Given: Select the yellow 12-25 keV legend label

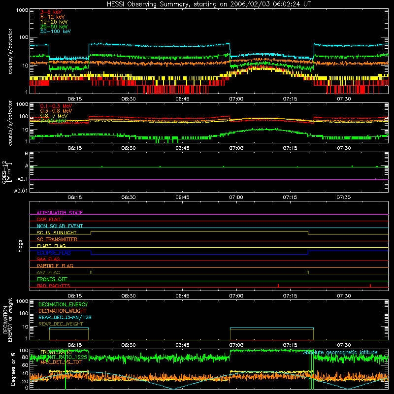Looking at the screenshot, I should tap(54, 22).
